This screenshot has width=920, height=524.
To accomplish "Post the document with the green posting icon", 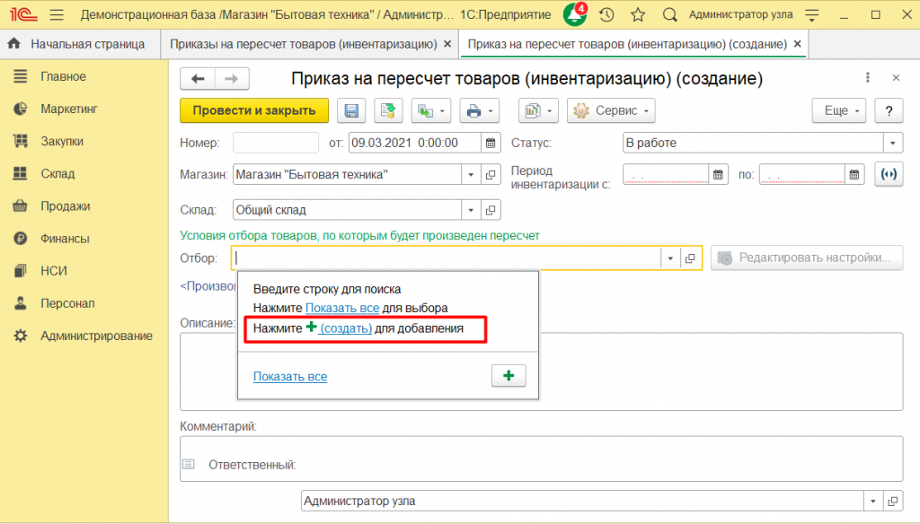I will (x=388, y=110).
